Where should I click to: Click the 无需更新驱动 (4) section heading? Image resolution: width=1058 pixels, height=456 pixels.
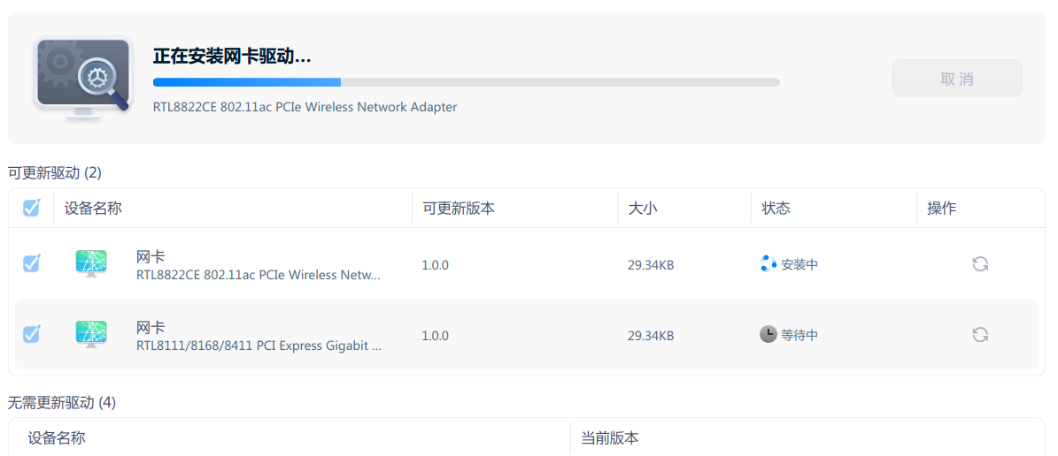point(62,403)
